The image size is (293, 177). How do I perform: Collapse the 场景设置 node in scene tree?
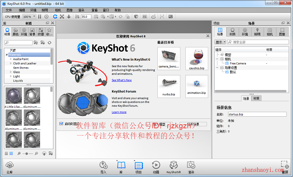(x=217, y=68)
